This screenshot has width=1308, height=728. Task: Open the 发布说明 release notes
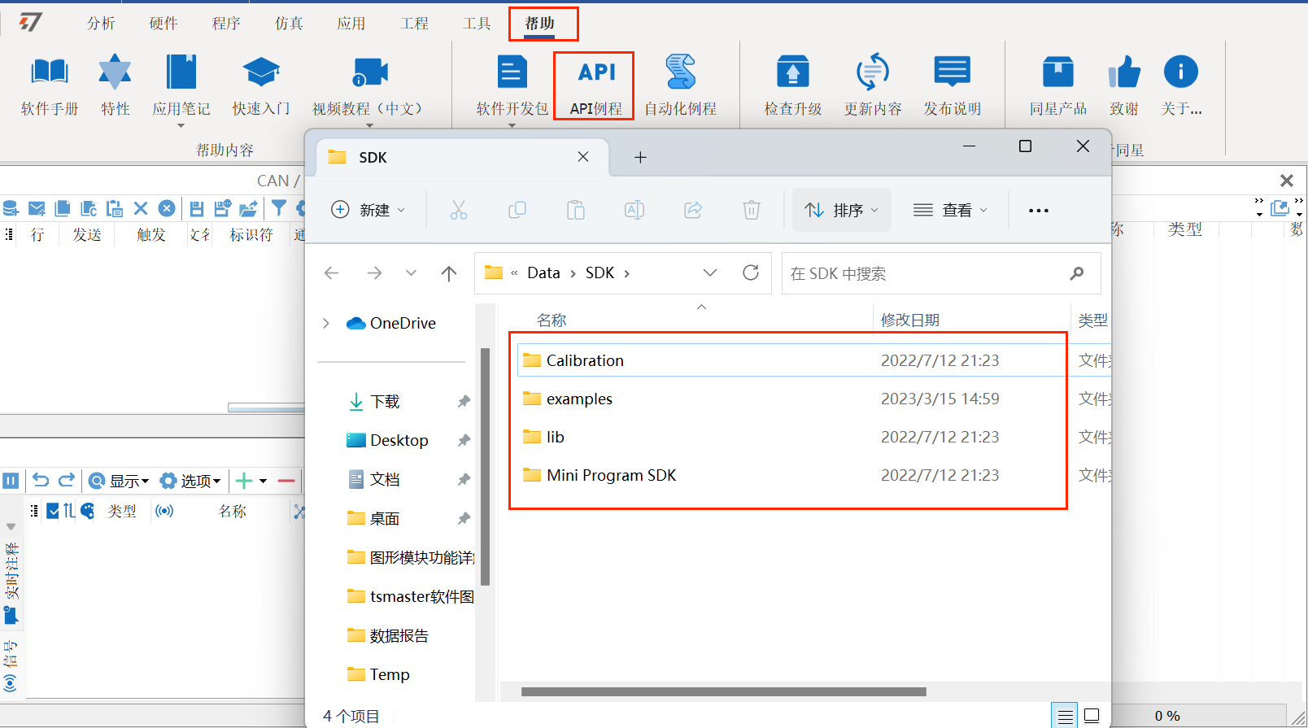(952, 73)
